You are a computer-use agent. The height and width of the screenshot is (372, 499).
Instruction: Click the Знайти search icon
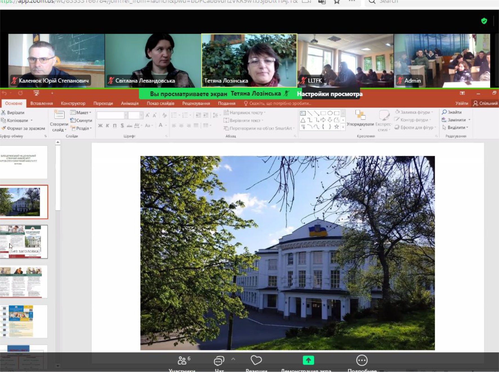tap(444, 112)
